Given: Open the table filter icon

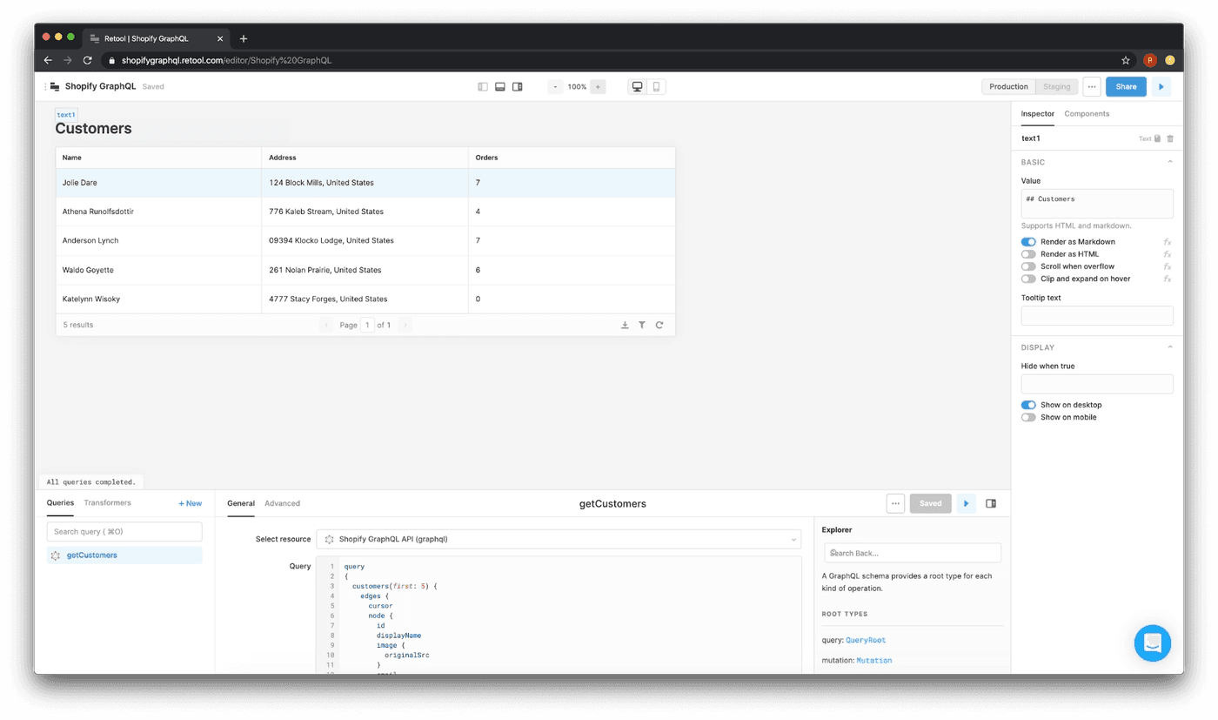Looking at the screenshot, I should coord(642,325).
